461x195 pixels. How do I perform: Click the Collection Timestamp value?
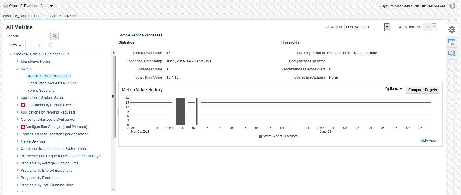(189, 61)
